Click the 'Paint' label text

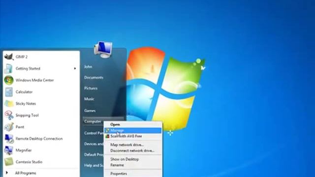20,127
